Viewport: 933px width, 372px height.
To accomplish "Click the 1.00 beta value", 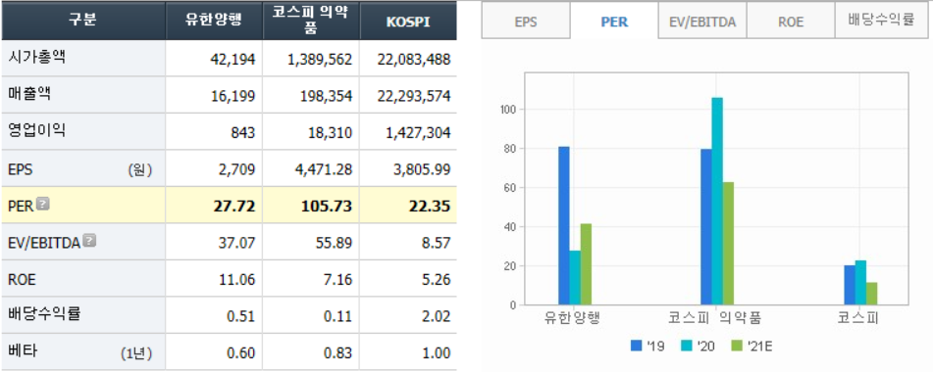I will pyautogui.click(x=437, y=353).
